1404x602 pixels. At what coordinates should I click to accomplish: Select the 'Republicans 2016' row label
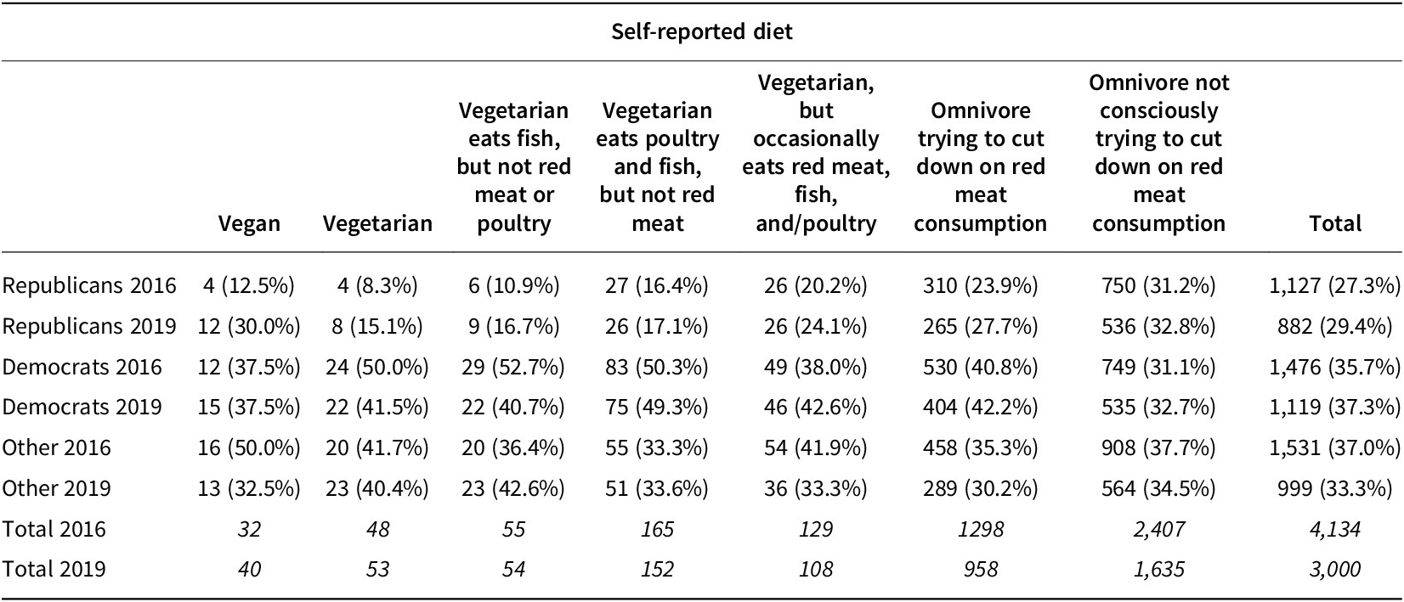point(89,285)
